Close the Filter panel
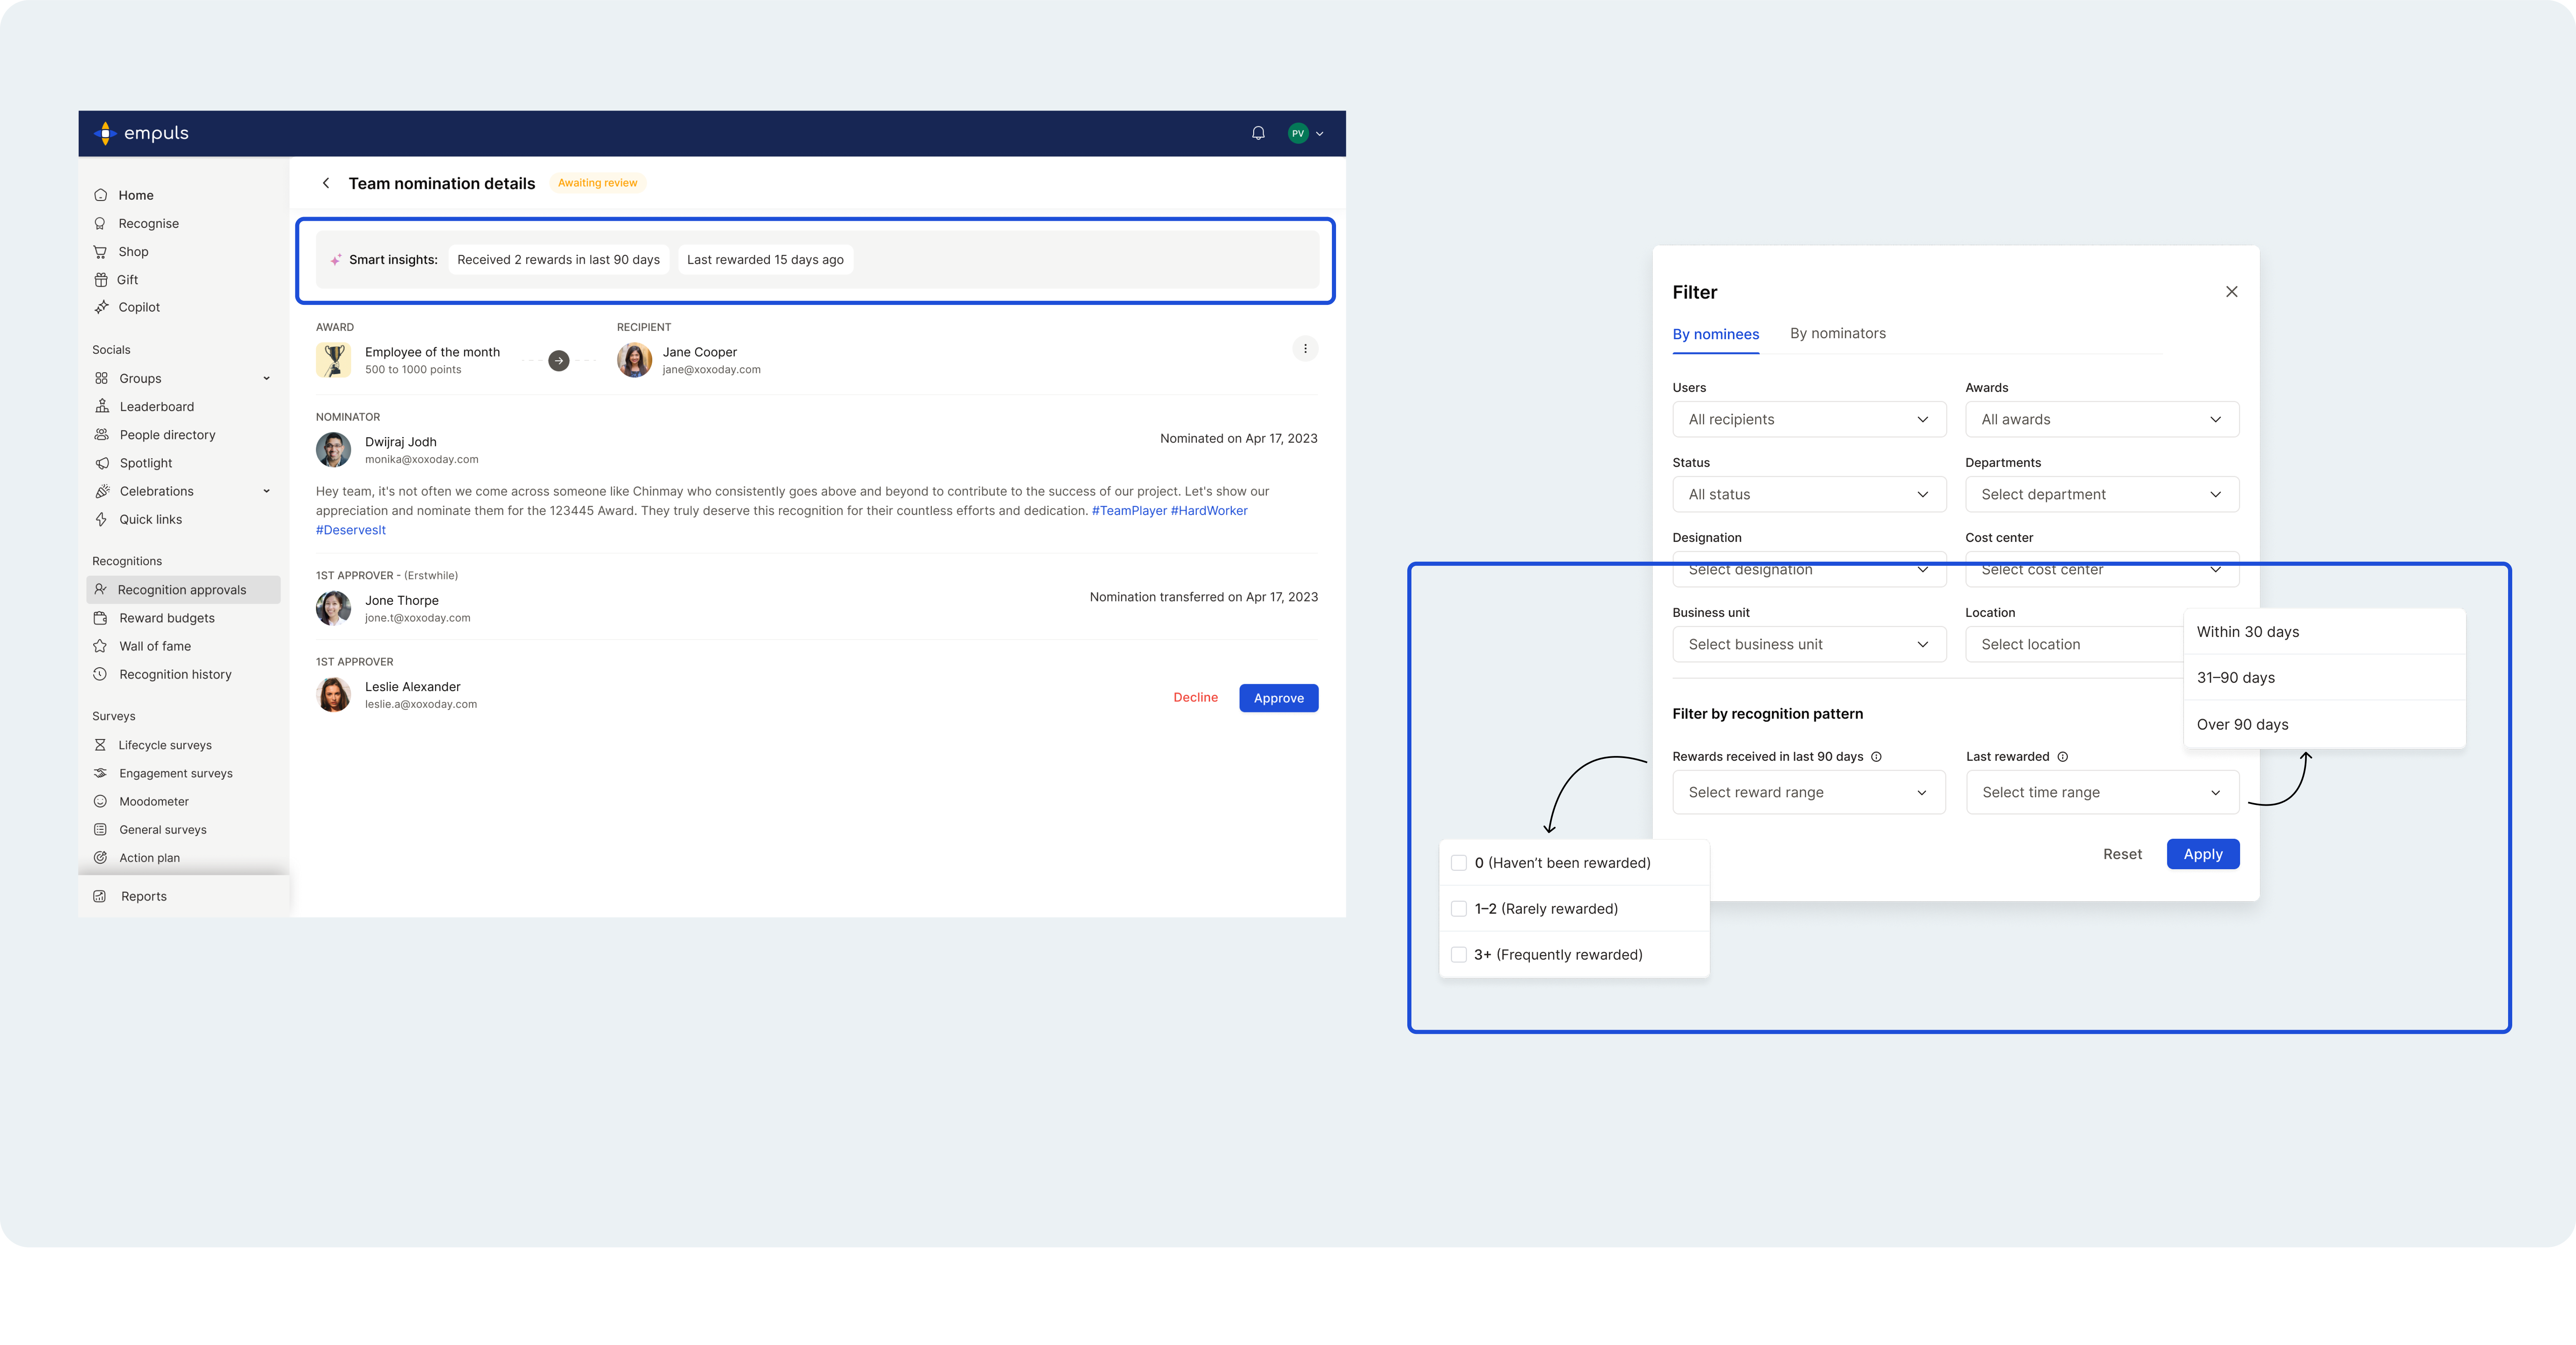Screen dimensions: 2576x1345 click(x=2232, y=292)
